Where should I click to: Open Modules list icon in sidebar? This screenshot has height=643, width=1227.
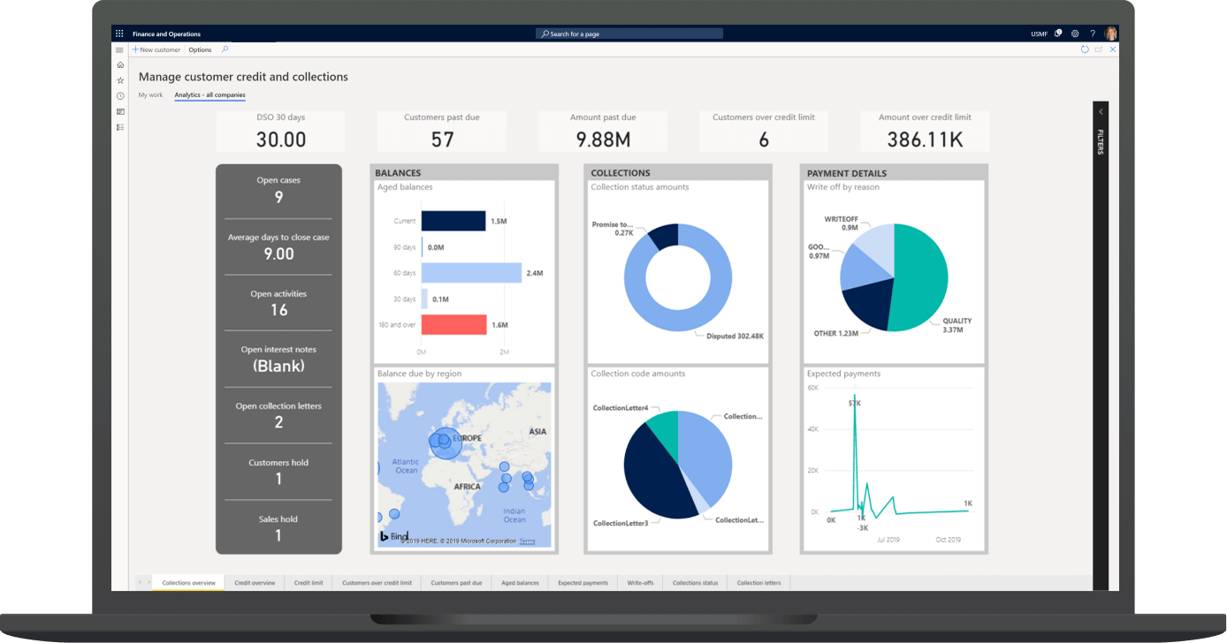click(x=120, y=127)
